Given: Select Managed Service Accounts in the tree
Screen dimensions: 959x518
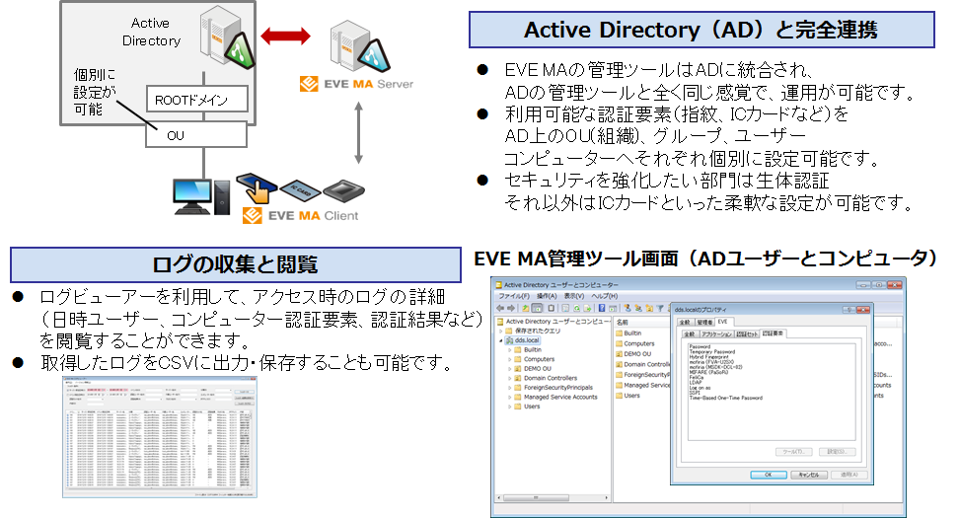Looking at the screenshot, I should point(555,397).
